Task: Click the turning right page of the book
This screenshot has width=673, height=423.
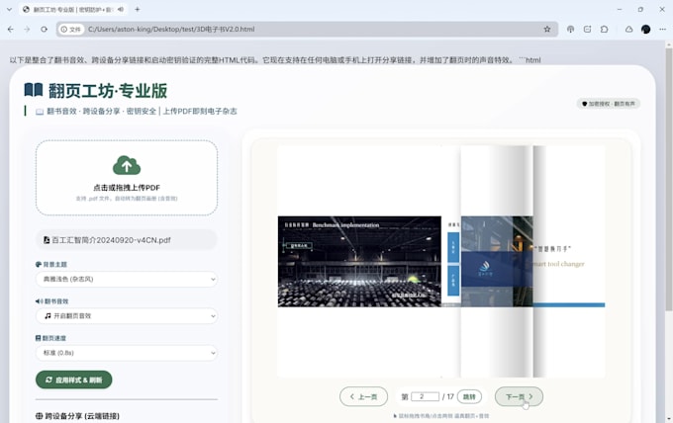Action: [497, 262]
